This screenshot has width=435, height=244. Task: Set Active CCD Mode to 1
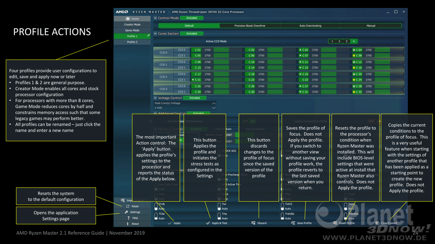tap(332, 41)
